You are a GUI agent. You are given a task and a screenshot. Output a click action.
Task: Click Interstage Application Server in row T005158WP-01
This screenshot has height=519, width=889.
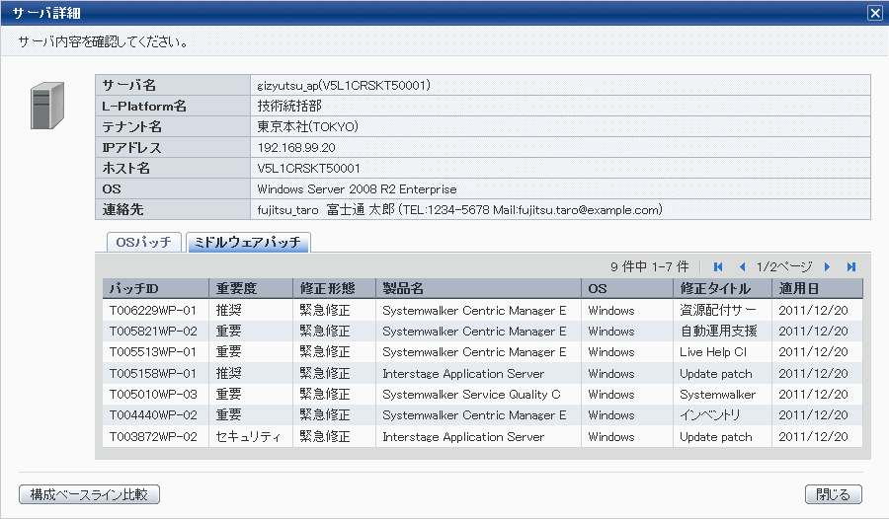(x=463, y=374)
